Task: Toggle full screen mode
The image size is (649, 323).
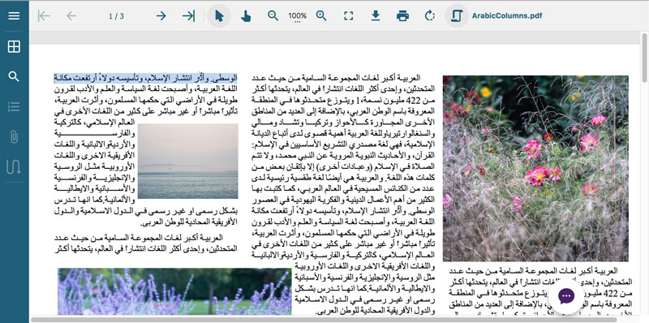Action: pos(349,16)
